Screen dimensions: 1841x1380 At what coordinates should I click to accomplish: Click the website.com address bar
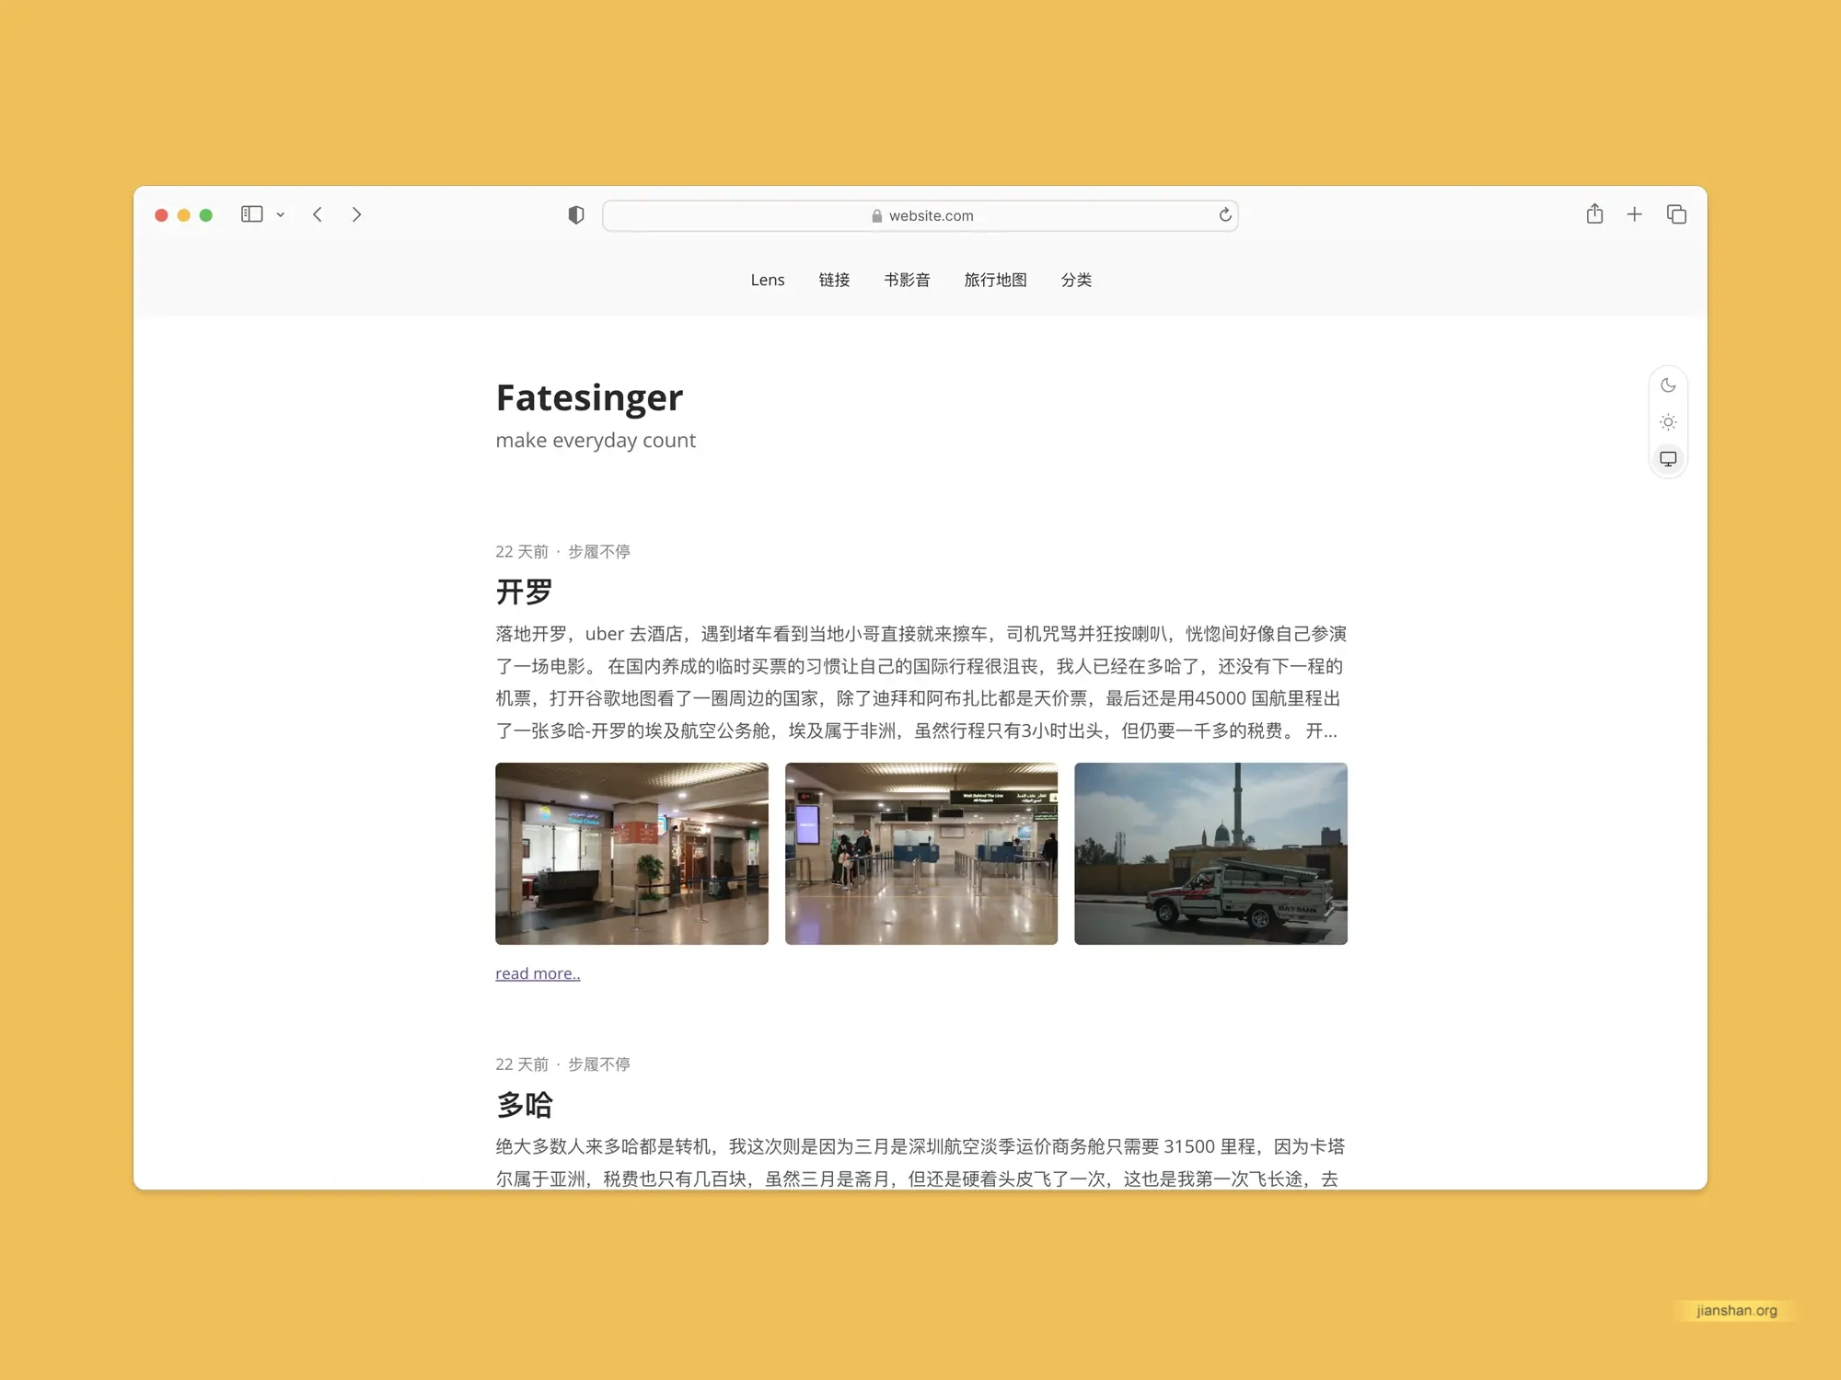(x=920, y=215)
